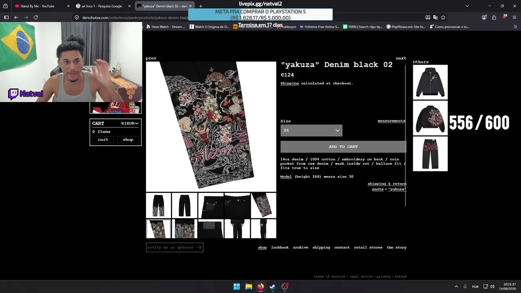Open a new browser tab
The height and width of the screenshot is (293, 521).
coord(201,6)
